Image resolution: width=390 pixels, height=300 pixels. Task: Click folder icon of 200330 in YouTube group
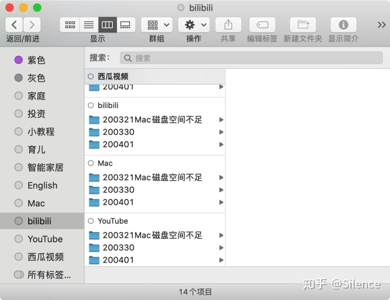pyautogui.click(x=94, y=247)
